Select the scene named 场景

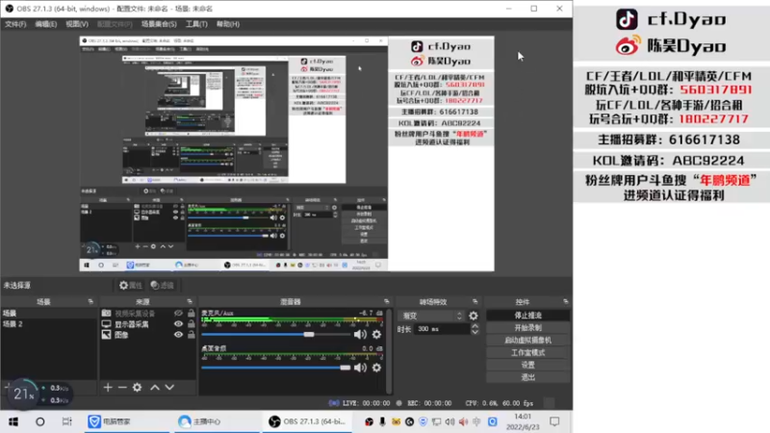[49, 314]
